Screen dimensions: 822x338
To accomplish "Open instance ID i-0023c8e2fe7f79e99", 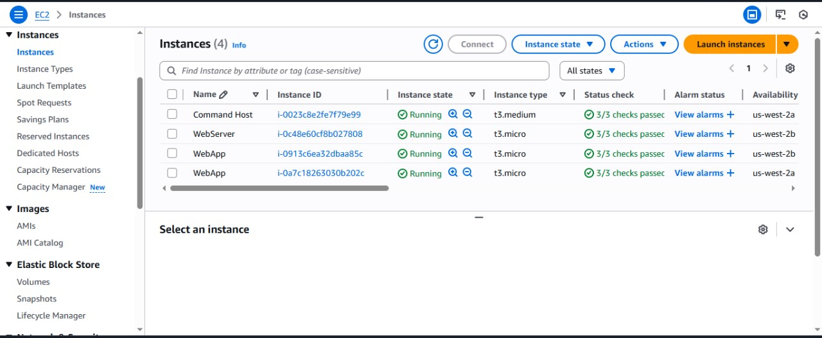I will tap(319, 114).
